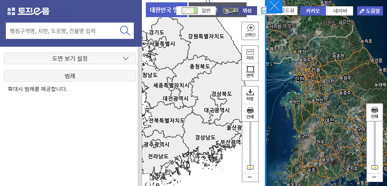Click 전주 label on the satellite map
The image size is (387, 186).
pyautogui.click(x=320, y=142)
